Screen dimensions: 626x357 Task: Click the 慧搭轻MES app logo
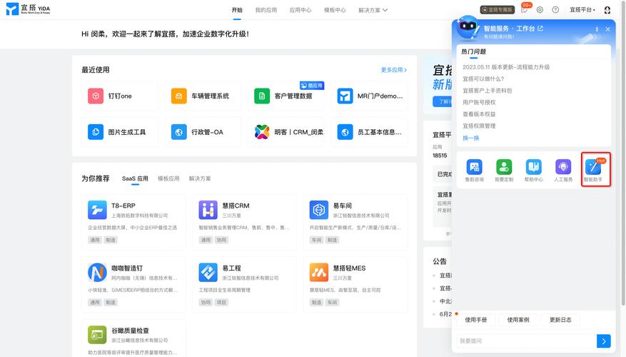(x=318, y=272)
